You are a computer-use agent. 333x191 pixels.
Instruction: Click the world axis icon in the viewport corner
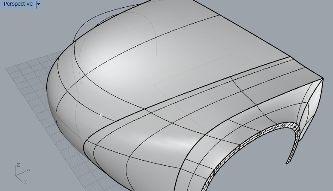click(x=22, y=173)
